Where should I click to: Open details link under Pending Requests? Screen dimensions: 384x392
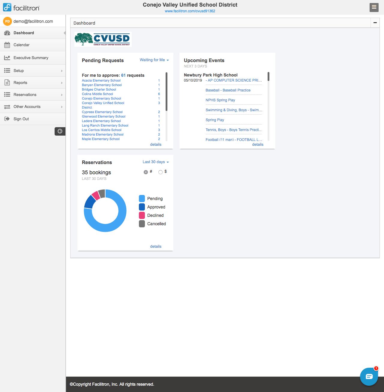click(x=156, y=145)
